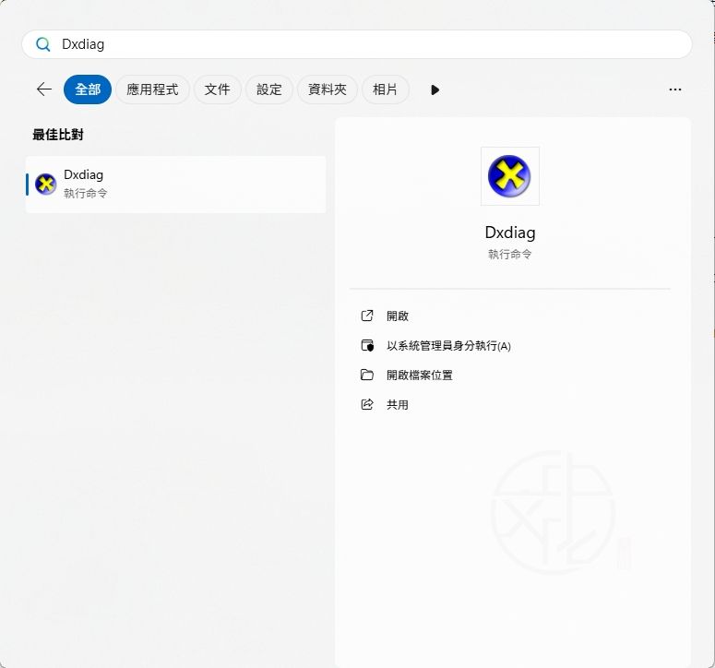Click 開啟 to launch Dxdiag
715x668 pixels.
click(x=398, y=316)
